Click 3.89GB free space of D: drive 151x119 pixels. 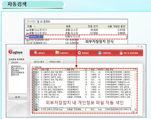coord(121,33)
